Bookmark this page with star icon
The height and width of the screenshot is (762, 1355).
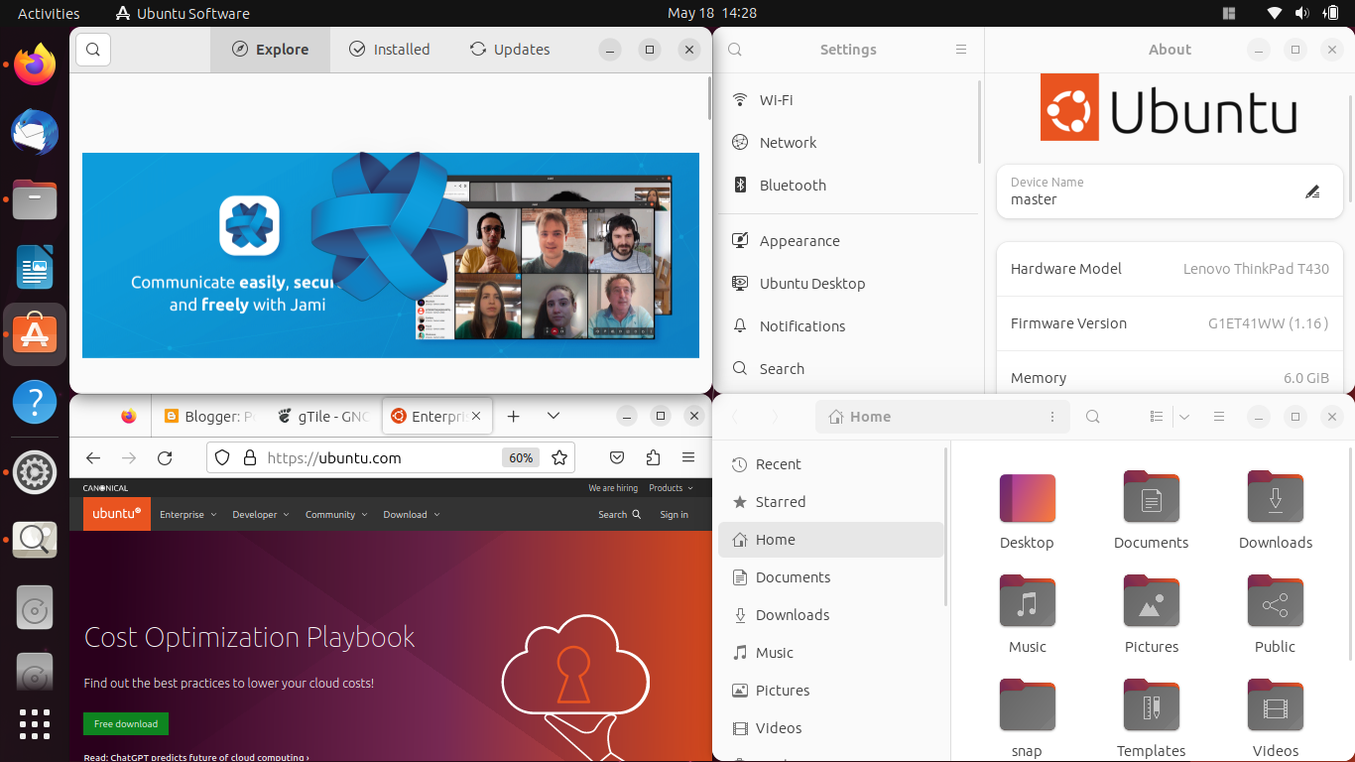pyautogui.click(x=559, y=457)
